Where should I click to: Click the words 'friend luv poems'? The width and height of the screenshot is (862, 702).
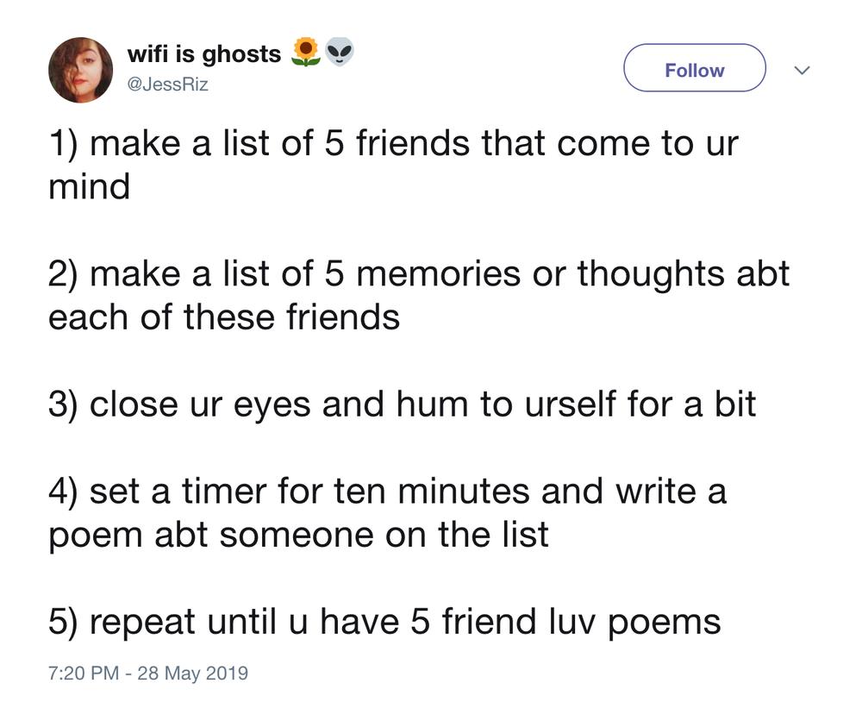click(x=582, y=622)
